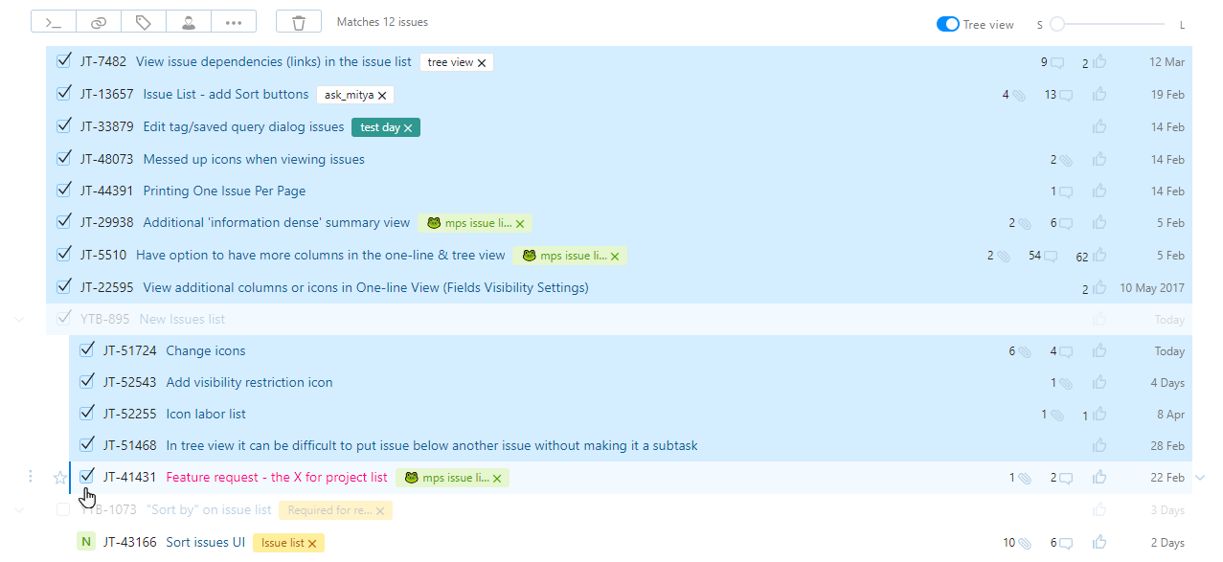Viewport: 1223px width, 562px height.
Task: Open issue 'View issue dependencies (links) in the issue list'
Action: (274, 62)
